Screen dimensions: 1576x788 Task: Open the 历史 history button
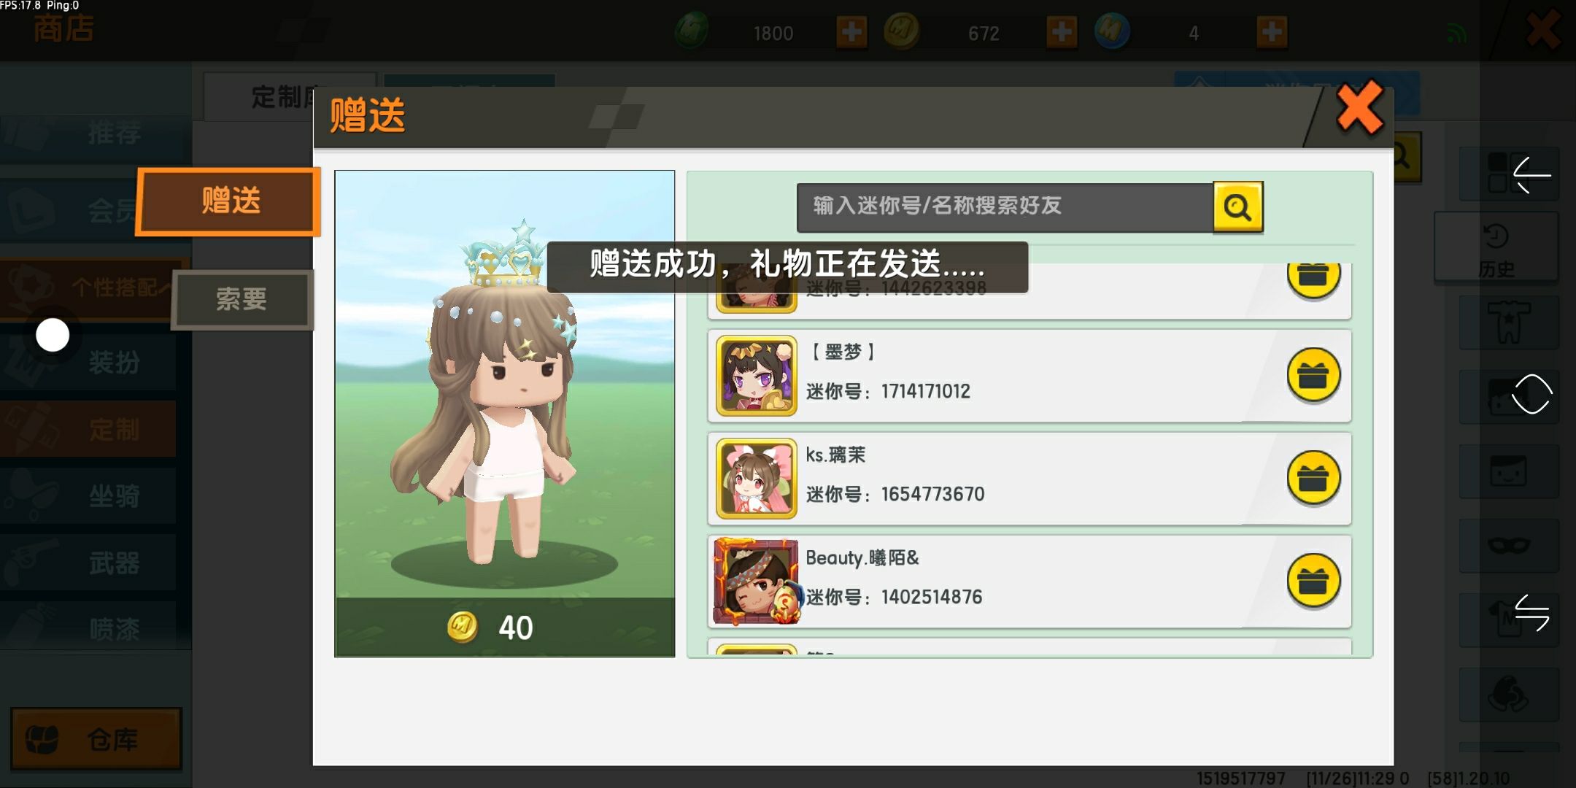[x=1496, y=248]
